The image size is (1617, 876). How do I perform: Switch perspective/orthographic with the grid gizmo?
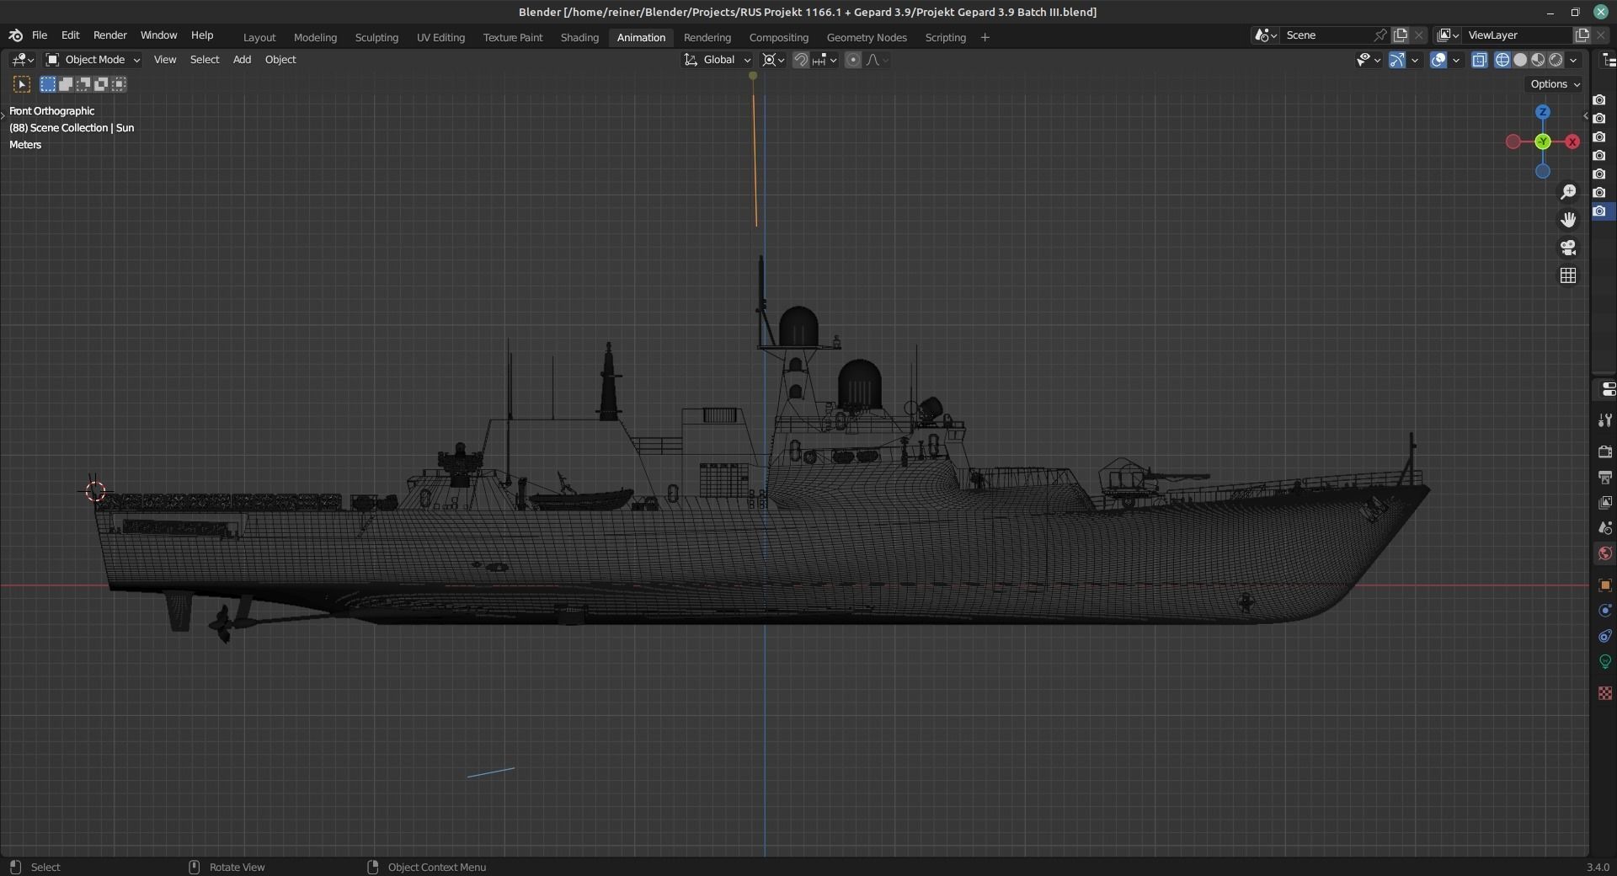click(1568, 275)
